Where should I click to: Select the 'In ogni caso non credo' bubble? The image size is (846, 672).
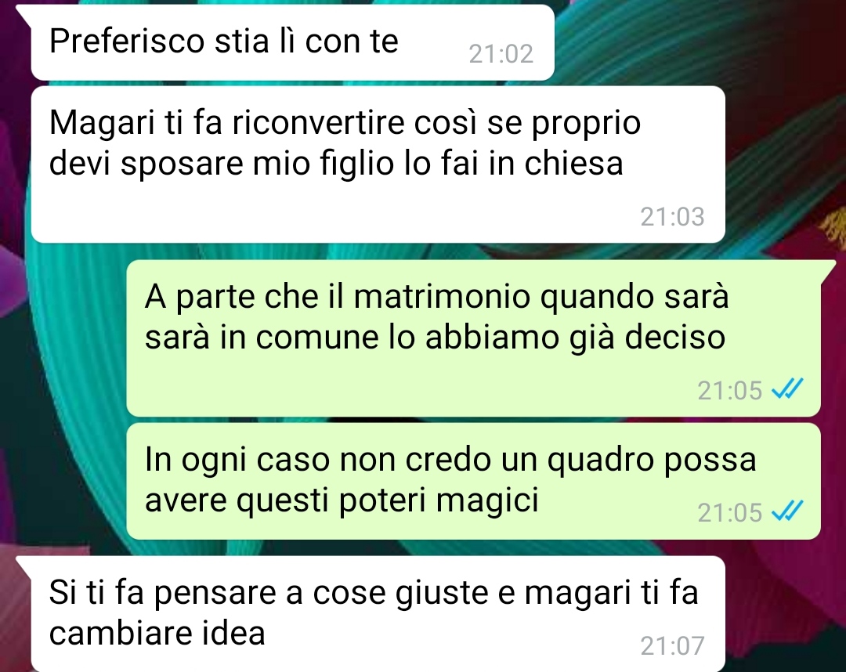473,481
